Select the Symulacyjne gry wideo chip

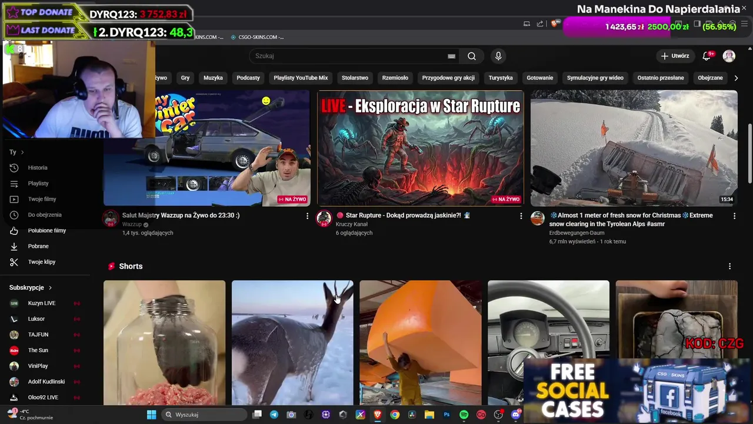595,78
